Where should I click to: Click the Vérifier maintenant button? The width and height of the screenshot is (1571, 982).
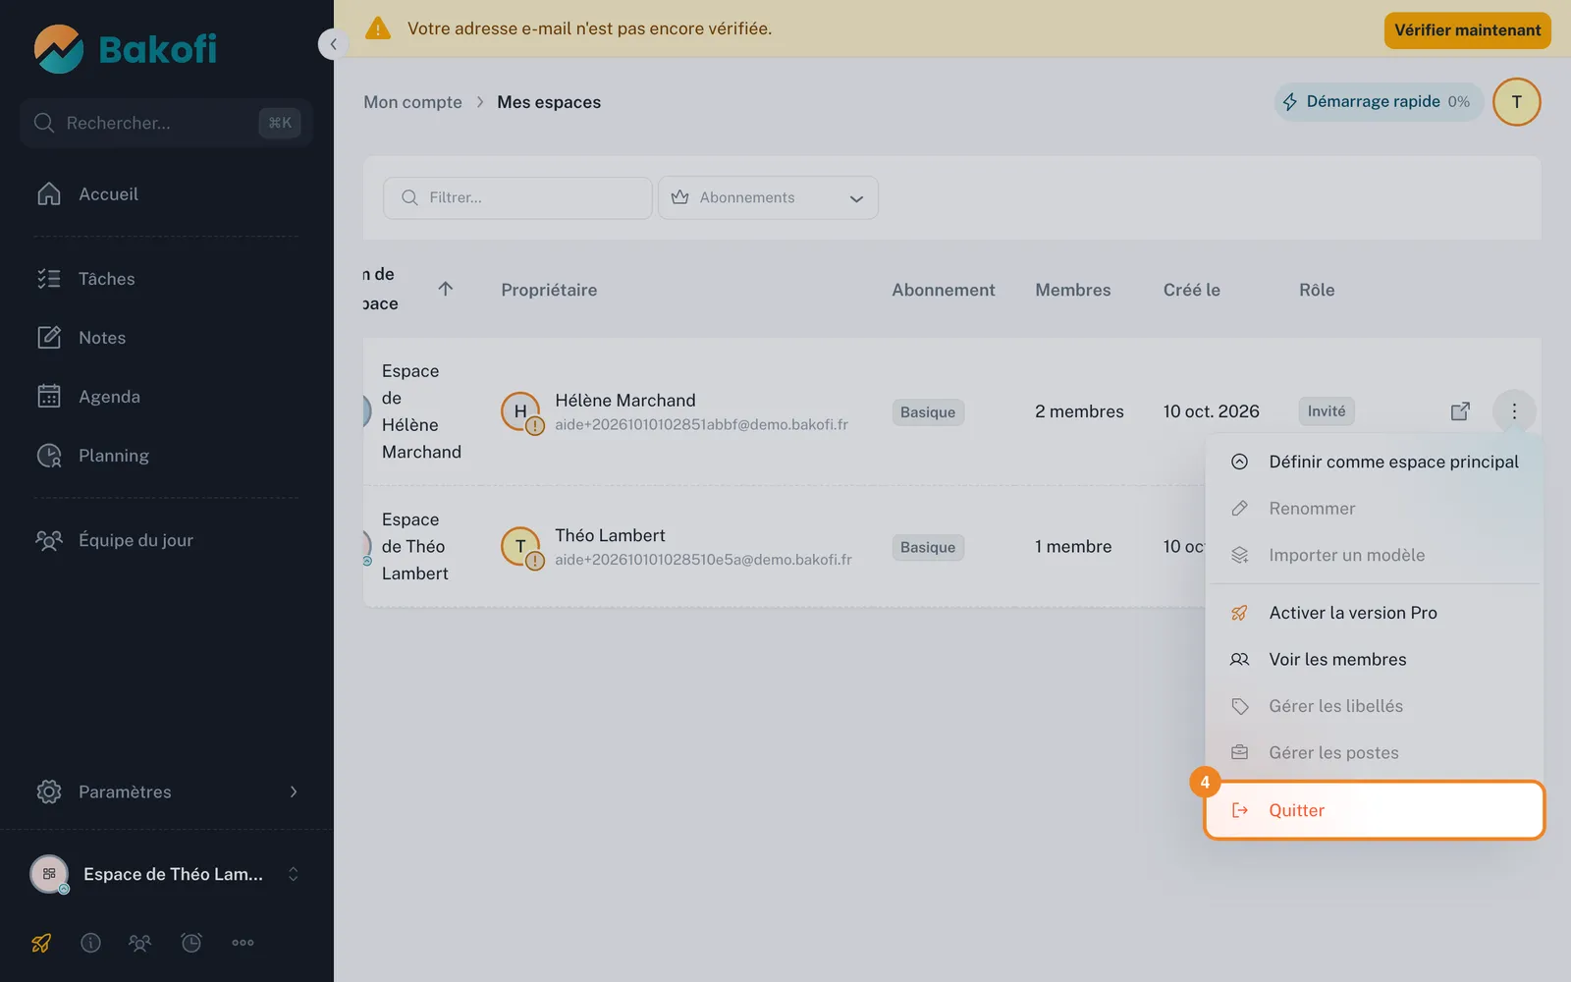click(x=1467, y=29)
